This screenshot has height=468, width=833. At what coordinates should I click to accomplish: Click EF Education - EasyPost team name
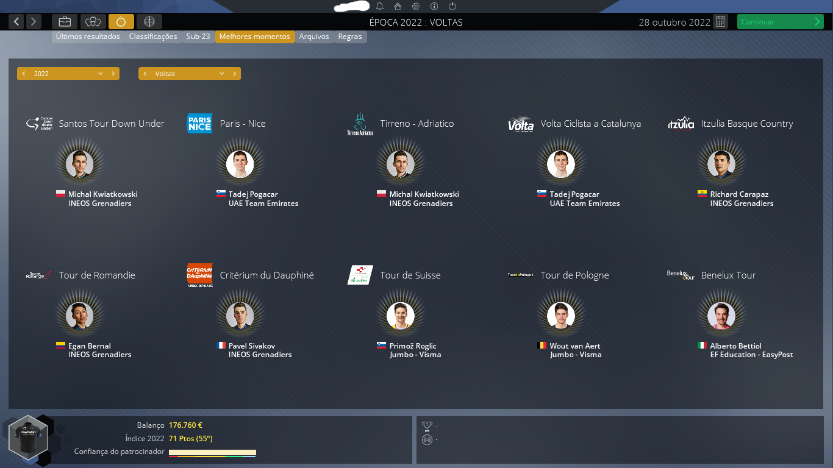coord(751,355)
